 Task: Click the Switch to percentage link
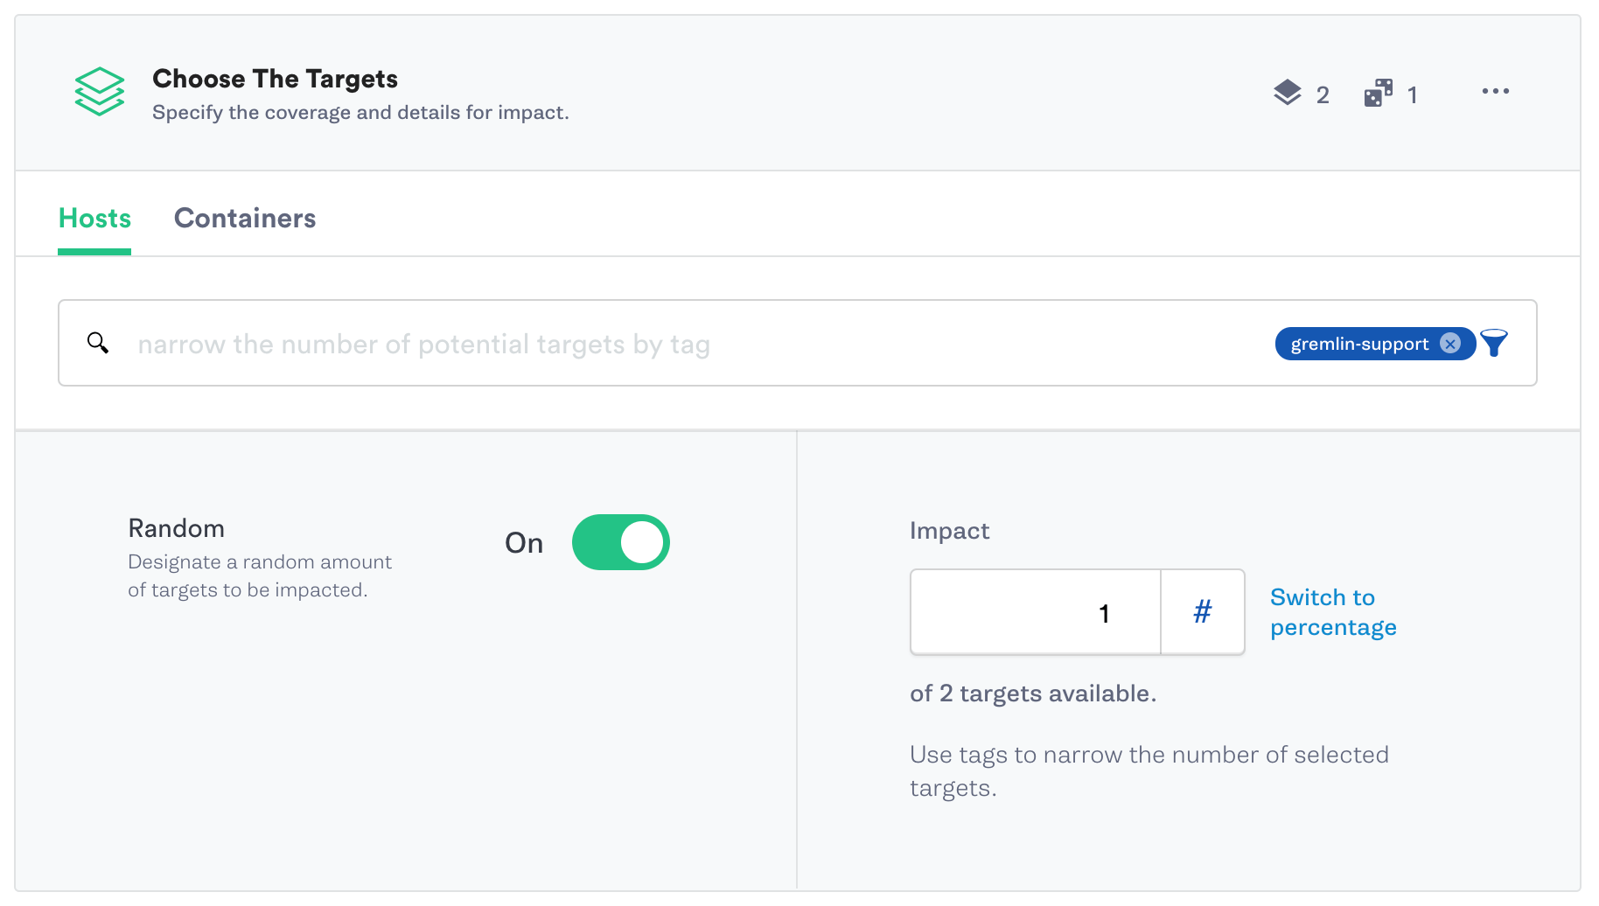1333,612
